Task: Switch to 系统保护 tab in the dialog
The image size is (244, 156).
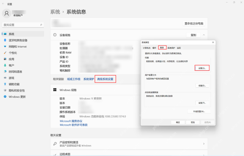Action: (x=171, y=48)
